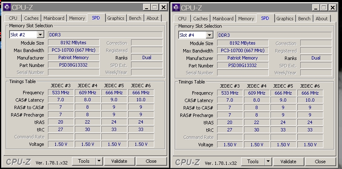Click tRC value 27 in left window

pos(61,129)
